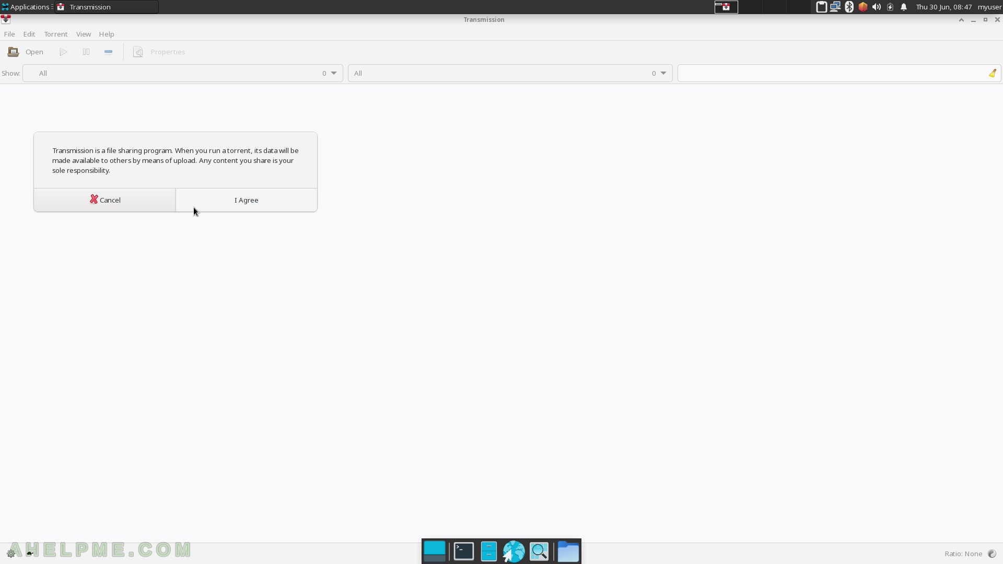Open the myuser session menu
The height and width of the screenshot is (564, 1003).
(989, 7)
